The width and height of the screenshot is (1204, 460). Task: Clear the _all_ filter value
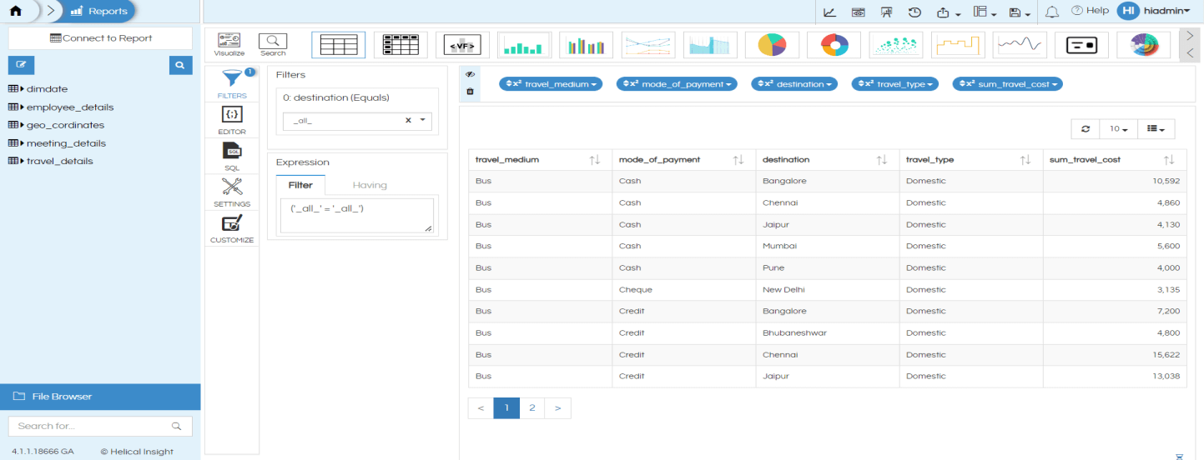[409, 120]
